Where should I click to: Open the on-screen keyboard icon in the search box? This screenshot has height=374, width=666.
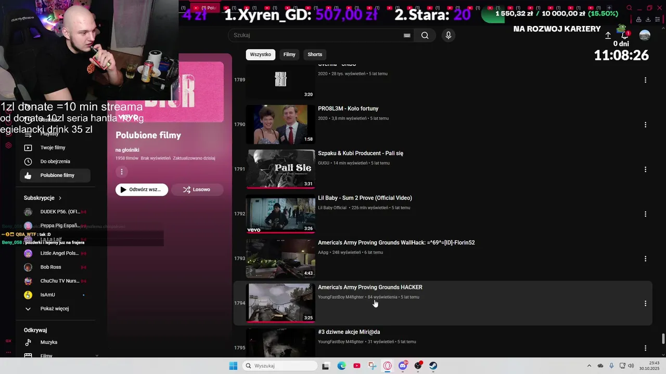[x=407, y=35]
